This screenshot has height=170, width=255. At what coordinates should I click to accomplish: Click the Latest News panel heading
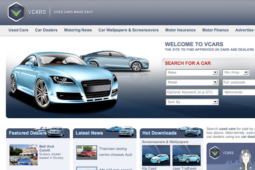pyautogui.click(x=89, y=133)
